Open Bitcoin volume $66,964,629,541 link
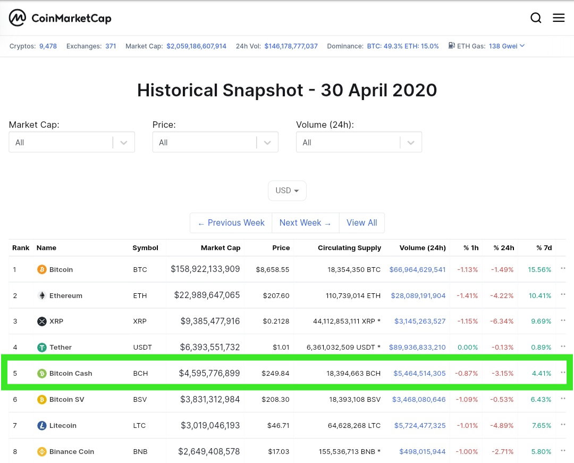This screenshot has width=574, height=463. click(417, 269)
